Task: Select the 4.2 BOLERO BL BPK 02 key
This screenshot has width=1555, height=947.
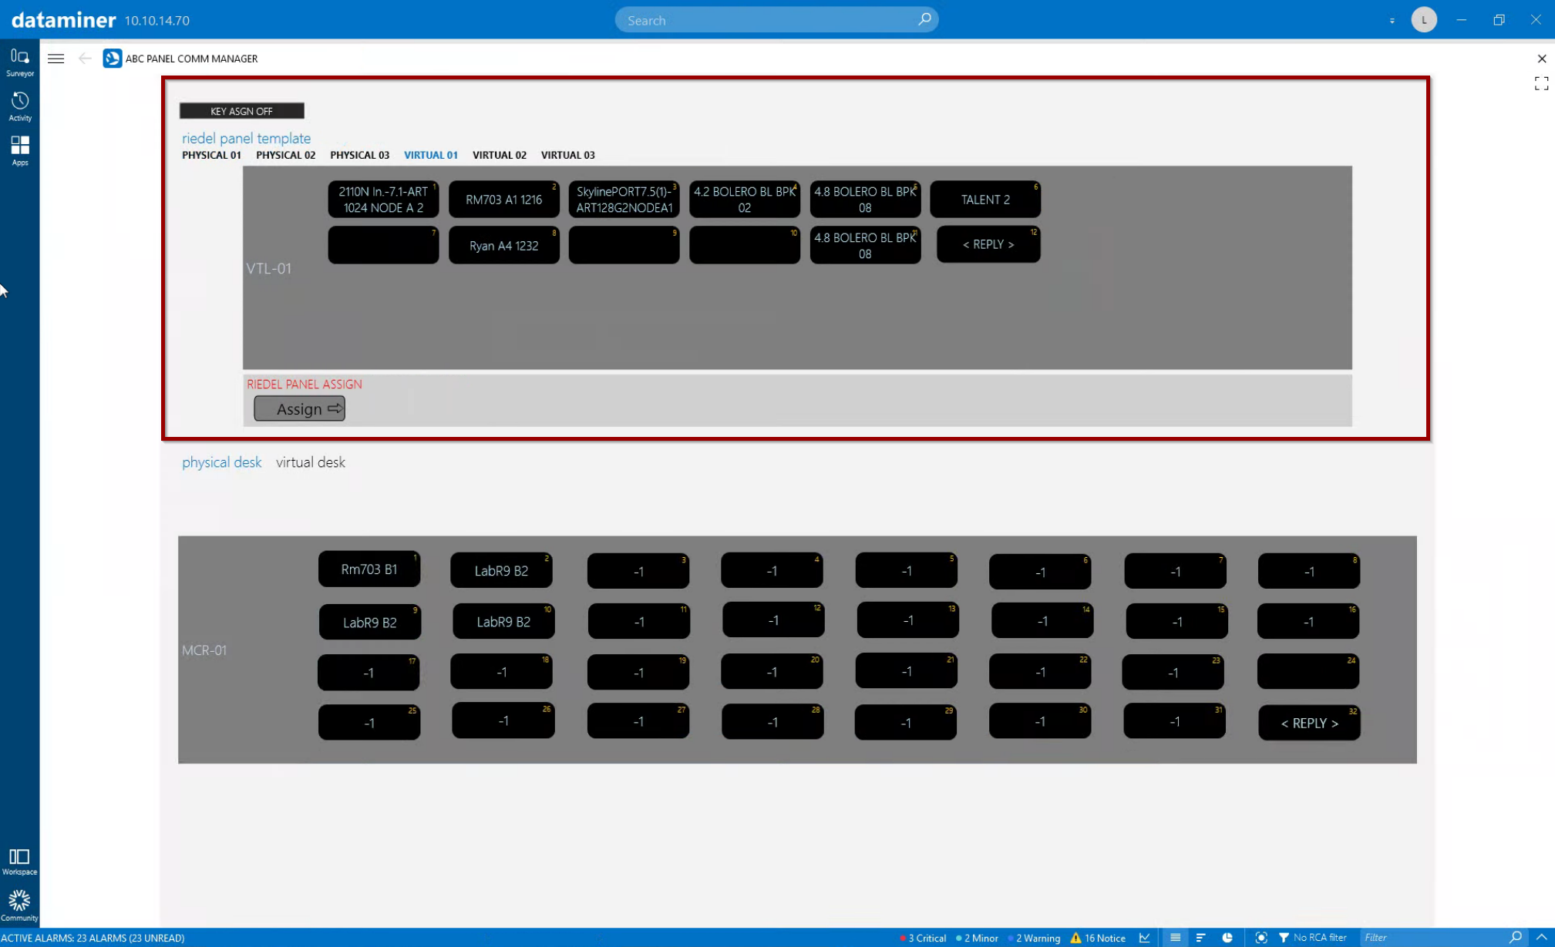Action: [x=744, y=200]
